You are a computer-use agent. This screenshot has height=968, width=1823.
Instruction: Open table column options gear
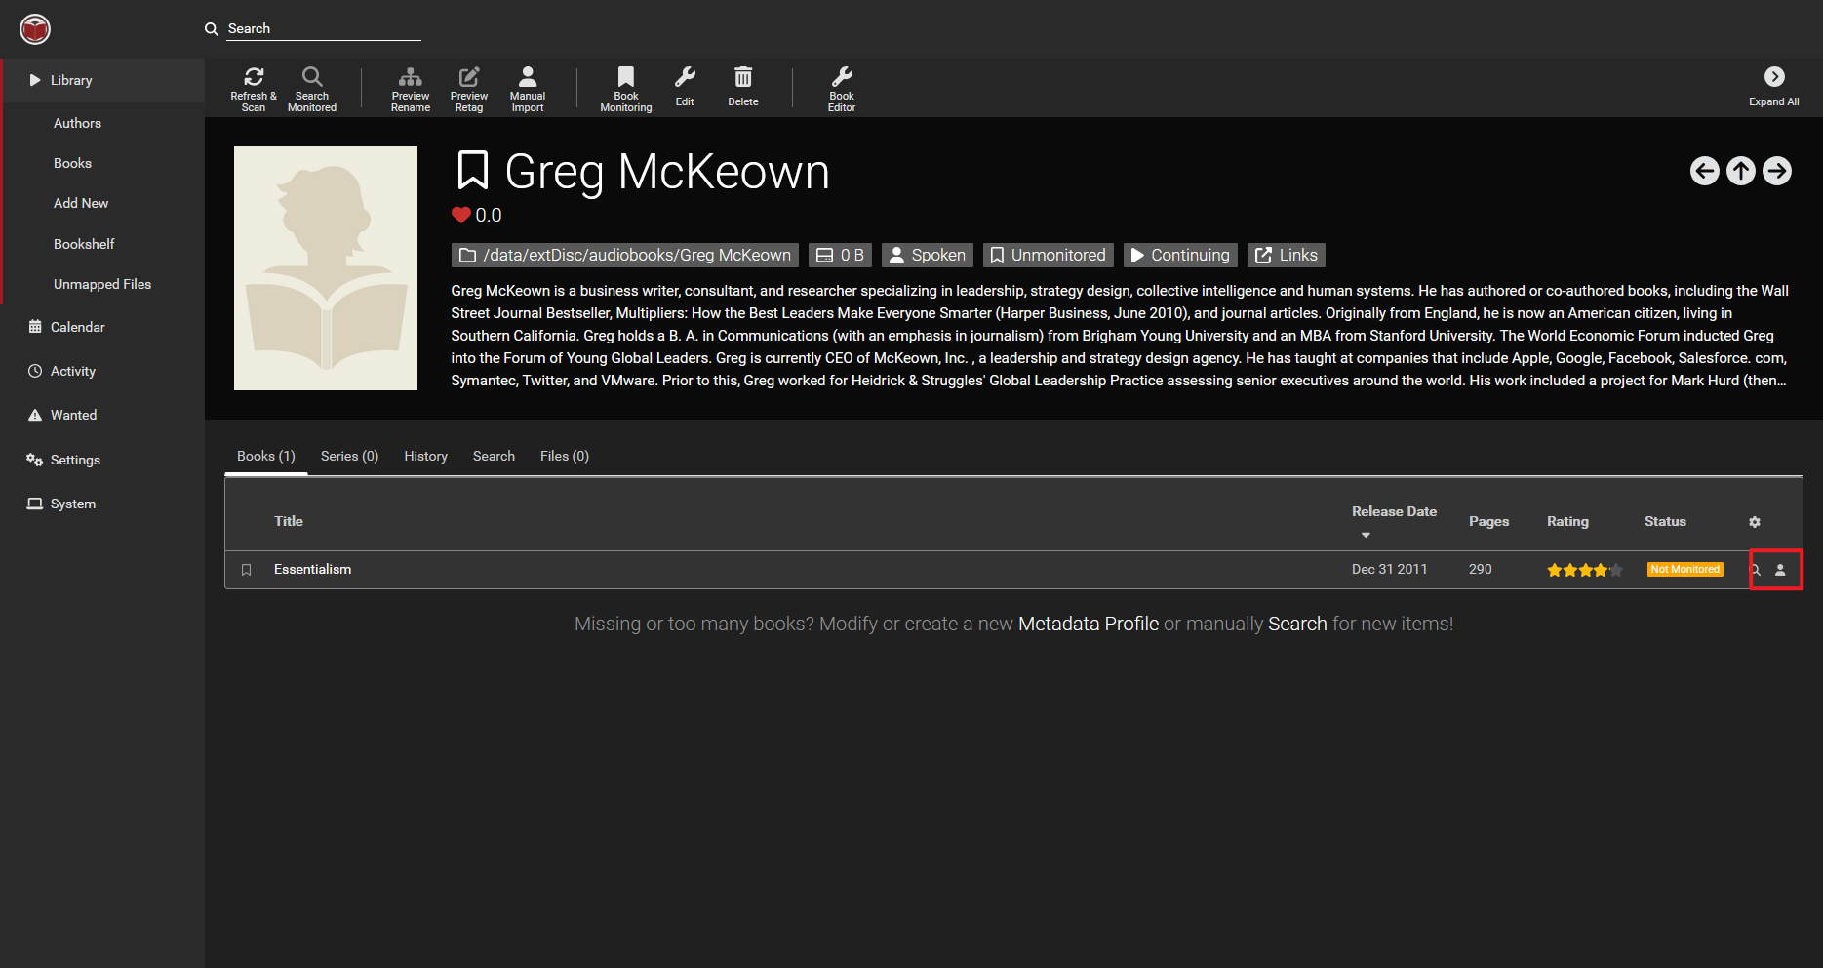(x=1754, y=522)
